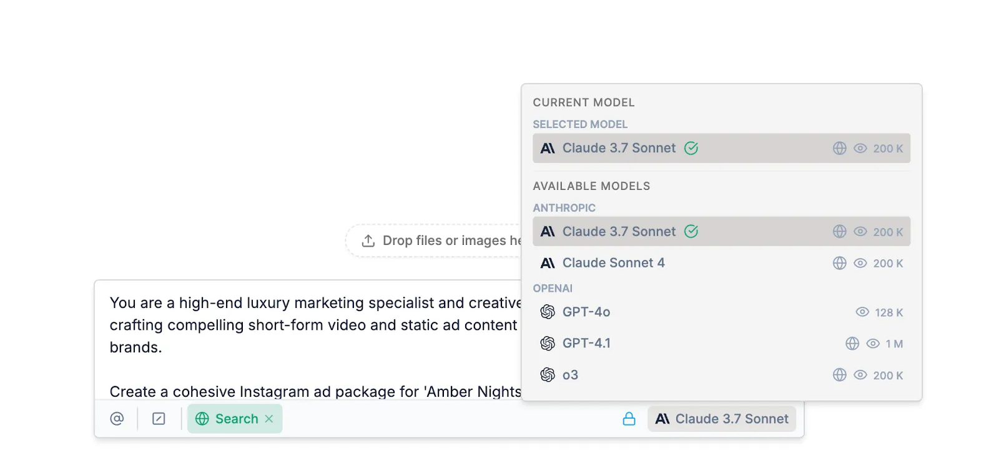Click green checkmark on selected model row
999x453 pixels.
point(691,148)
